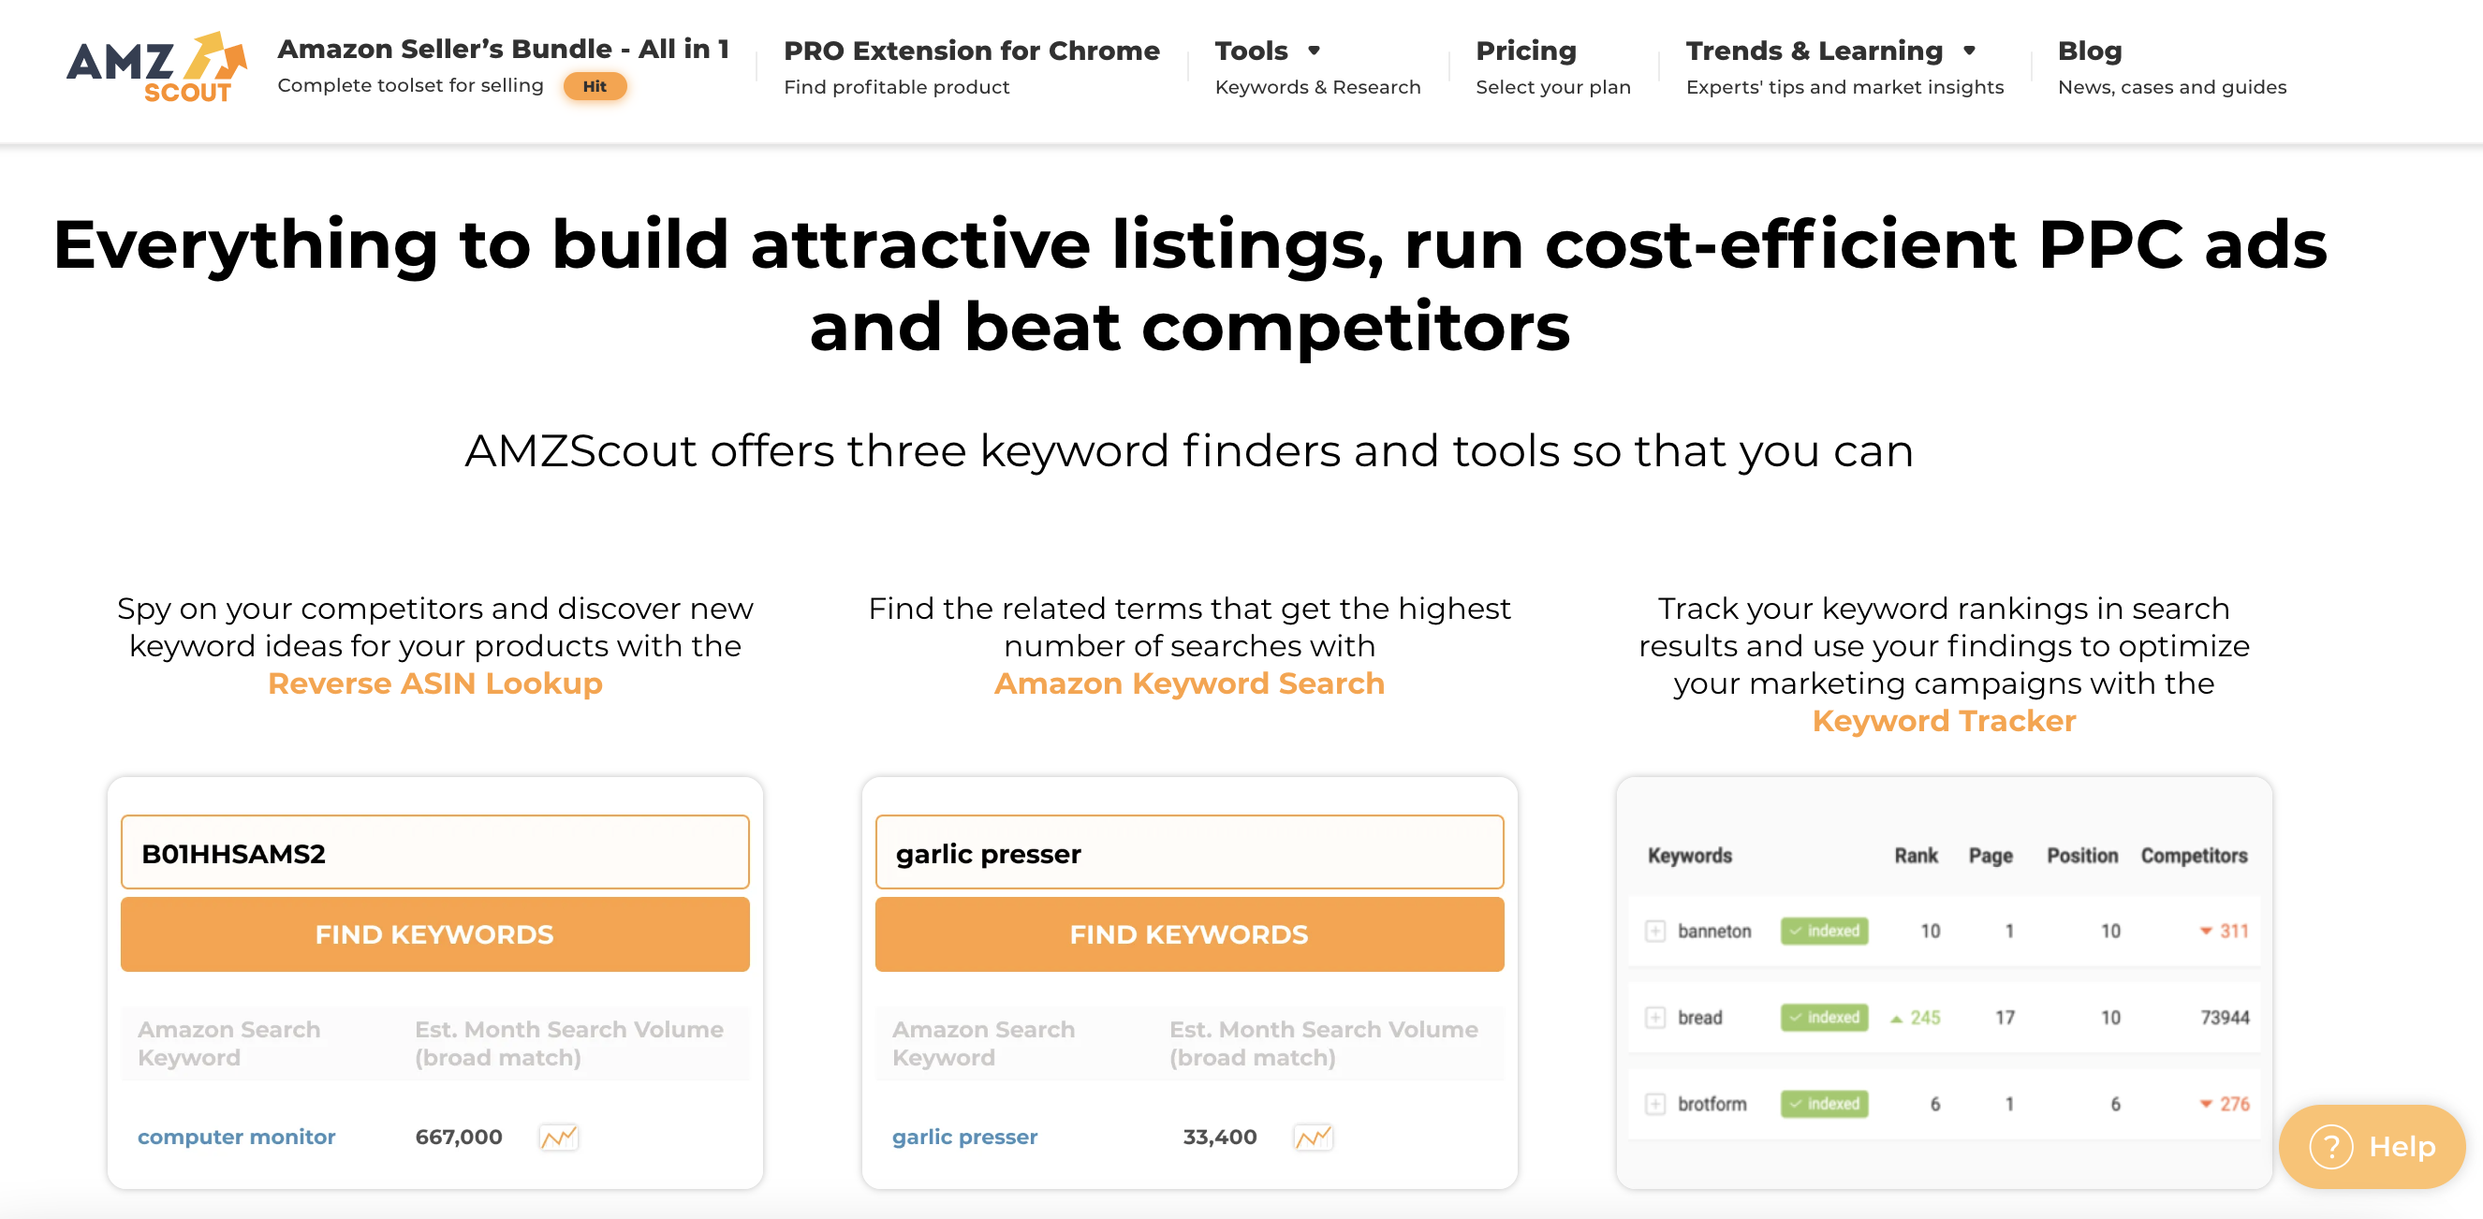The width and height of the screenshot is (2483, 1219).
Task: Open the Tools dropdown arrow
Action: pos(1314,51)
